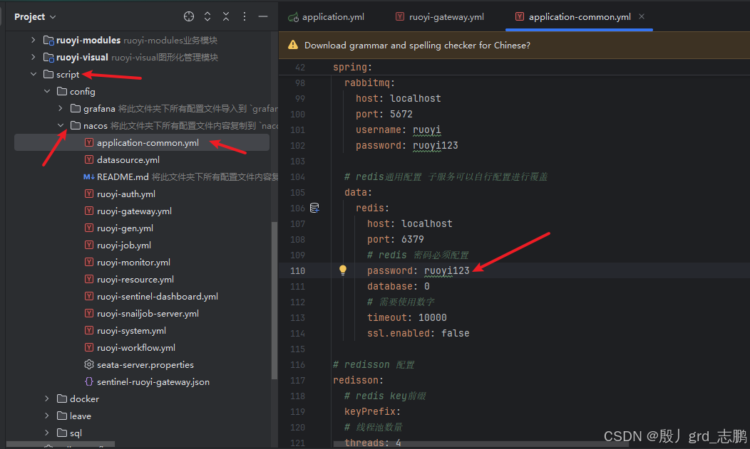Click the rabbitmq username value ruoyi
Screen dimensions: 750x449
[426, 130]
